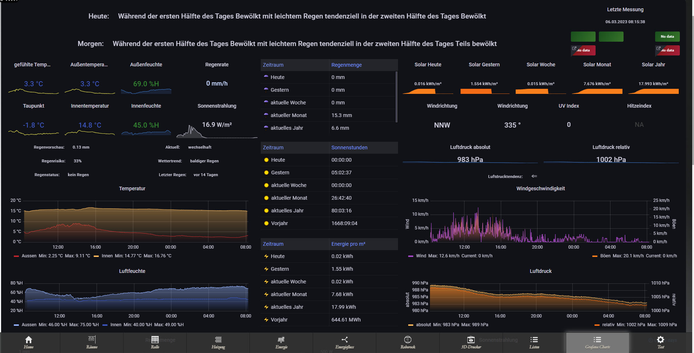The image size is (694, 353).
Task: Click the sun icon beside Vorjahr sunshine row
Action: [266, 223]
